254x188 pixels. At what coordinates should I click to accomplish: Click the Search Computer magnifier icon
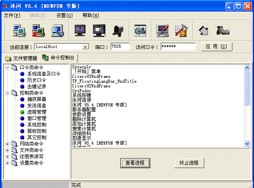58,31
